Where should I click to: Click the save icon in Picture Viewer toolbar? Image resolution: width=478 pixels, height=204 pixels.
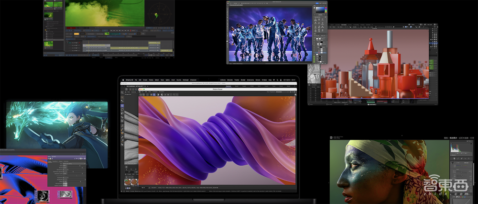[x=144, y=94]
